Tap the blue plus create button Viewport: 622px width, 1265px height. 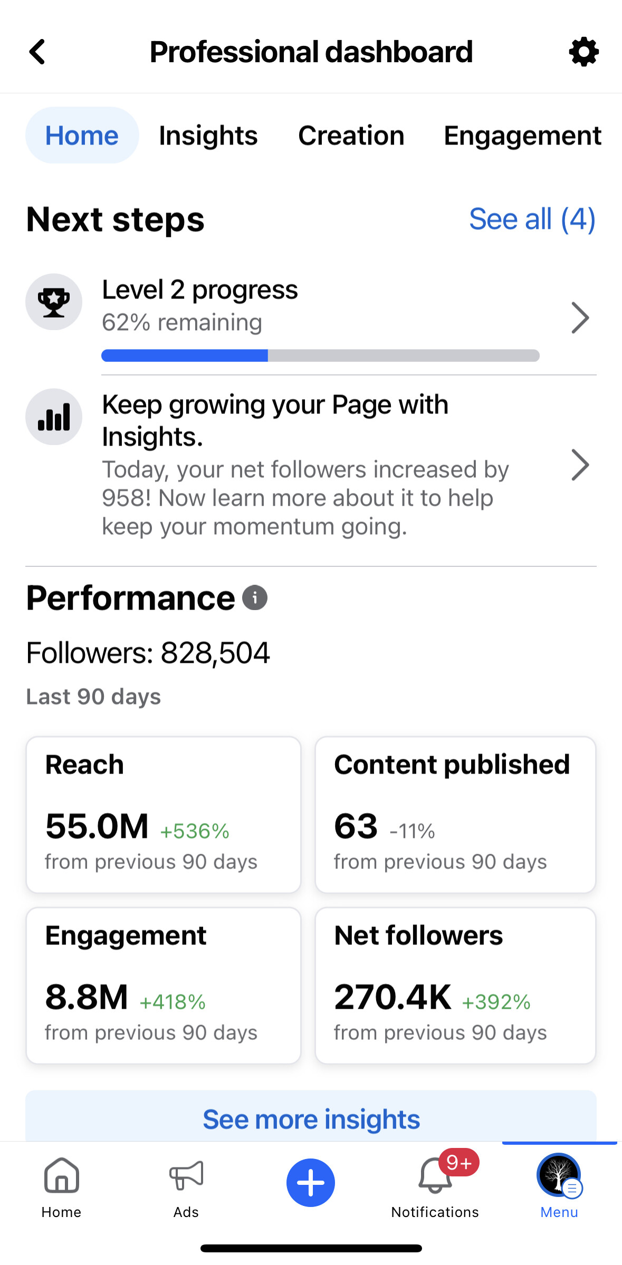tap(311, 1183)
